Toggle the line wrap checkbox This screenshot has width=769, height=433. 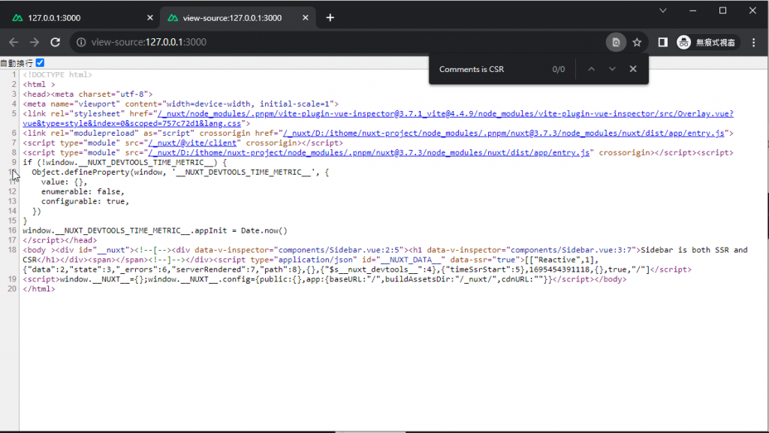41,63
